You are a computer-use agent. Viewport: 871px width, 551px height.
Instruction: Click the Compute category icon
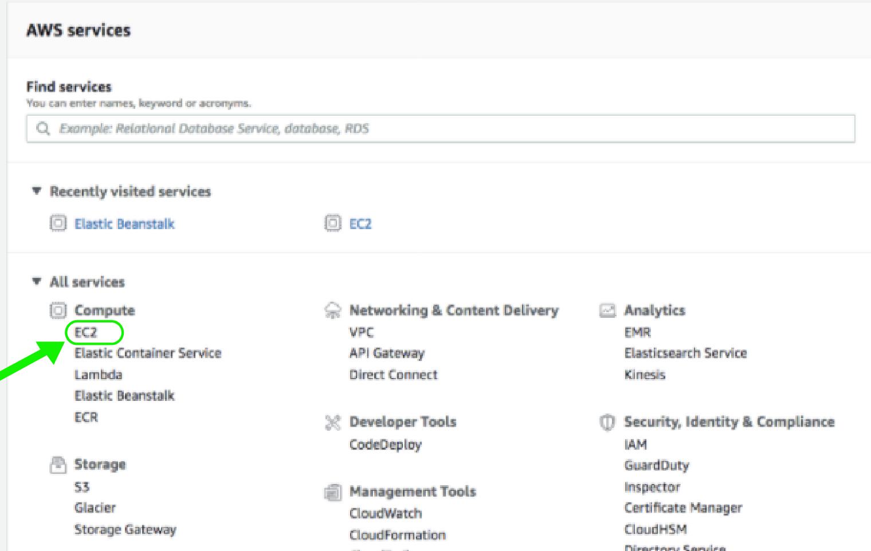tap(58, 310)
